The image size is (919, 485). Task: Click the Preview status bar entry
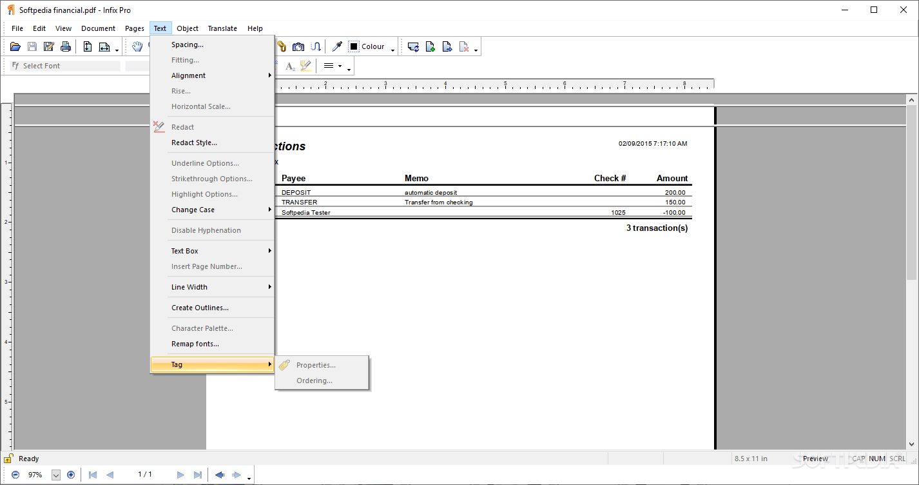(x=815, y=459)
